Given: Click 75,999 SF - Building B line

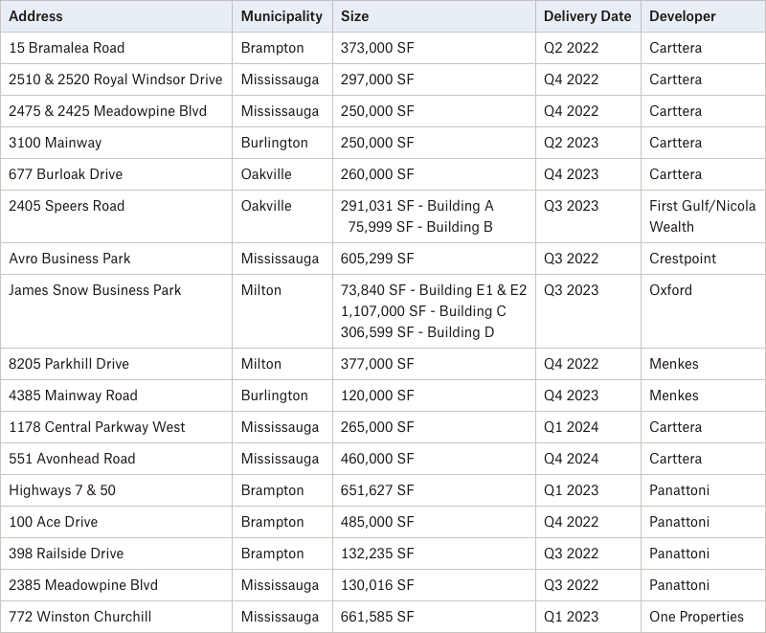Looking at the screenshot, I should (x=420, y=227).
